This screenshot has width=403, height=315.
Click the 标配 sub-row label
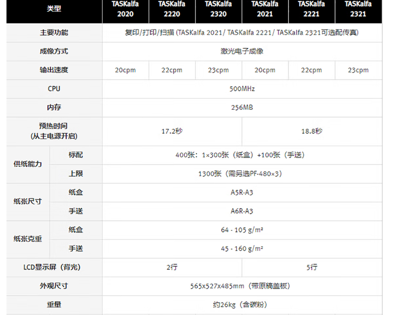click(x=76, y=155)
